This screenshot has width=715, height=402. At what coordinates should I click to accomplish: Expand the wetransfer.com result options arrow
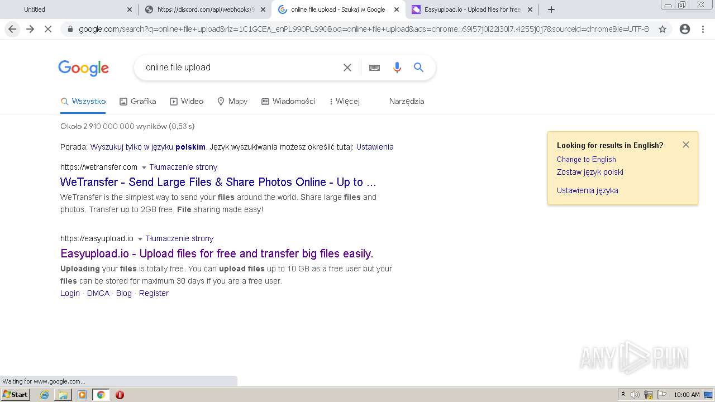[144, 167]
